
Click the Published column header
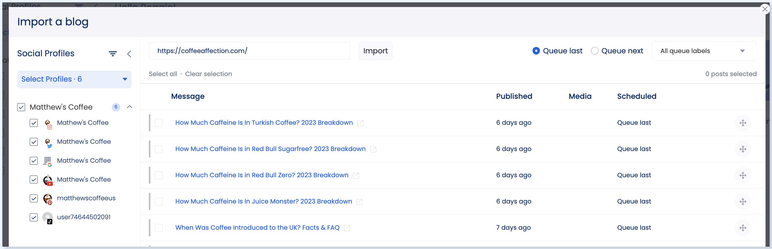click(x=514, y=97)
